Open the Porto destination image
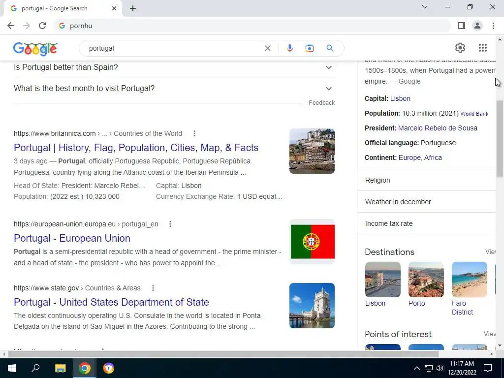Screen dimensions: 504x378 [426, 280]
